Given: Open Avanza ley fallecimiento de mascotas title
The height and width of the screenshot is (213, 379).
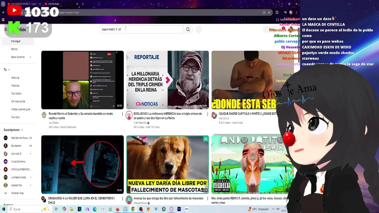Looking at the screenshot, I should (168, 198).
